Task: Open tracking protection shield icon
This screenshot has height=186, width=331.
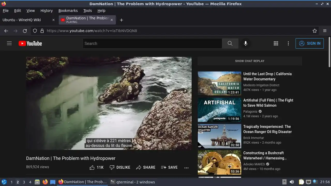Action: [x=35, y=31]
